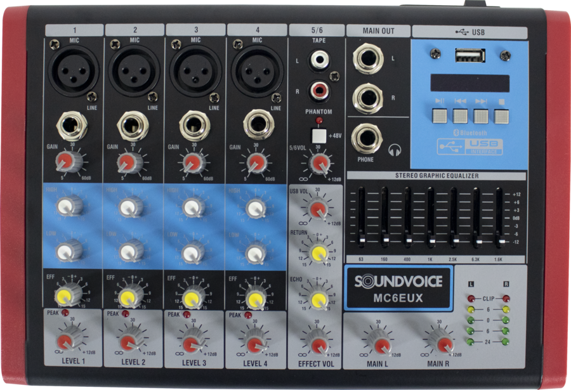This screenshot has height=390, width=571.
Task: Click the 63 Hz equalizer slider
Action: 362,218
